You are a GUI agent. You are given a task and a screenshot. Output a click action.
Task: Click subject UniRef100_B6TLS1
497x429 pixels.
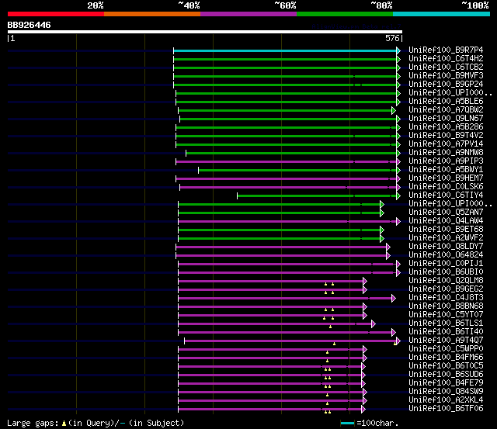pyautogui.click(x=446, y=323)
